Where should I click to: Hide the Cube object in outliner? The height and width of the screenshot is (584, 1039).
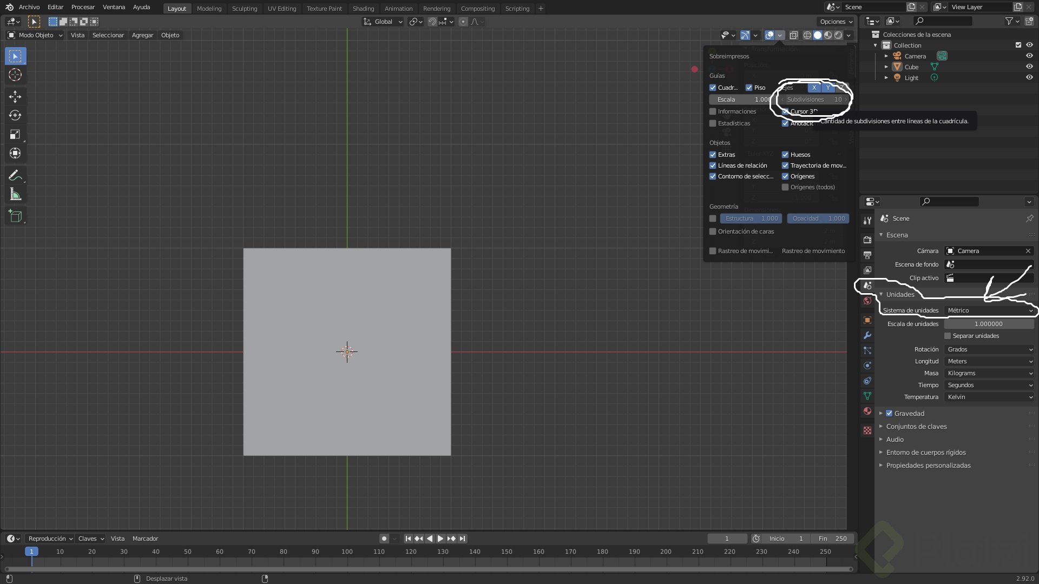tap(1029, 67)
